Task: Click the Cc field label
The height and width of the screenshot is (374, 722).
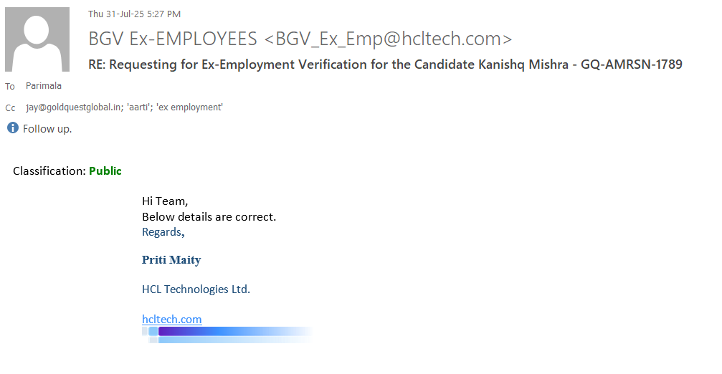Action: [x=10, y=108]
